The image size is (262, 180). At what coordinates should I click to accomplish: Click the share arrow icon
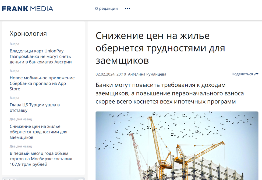tap(256, 74)
